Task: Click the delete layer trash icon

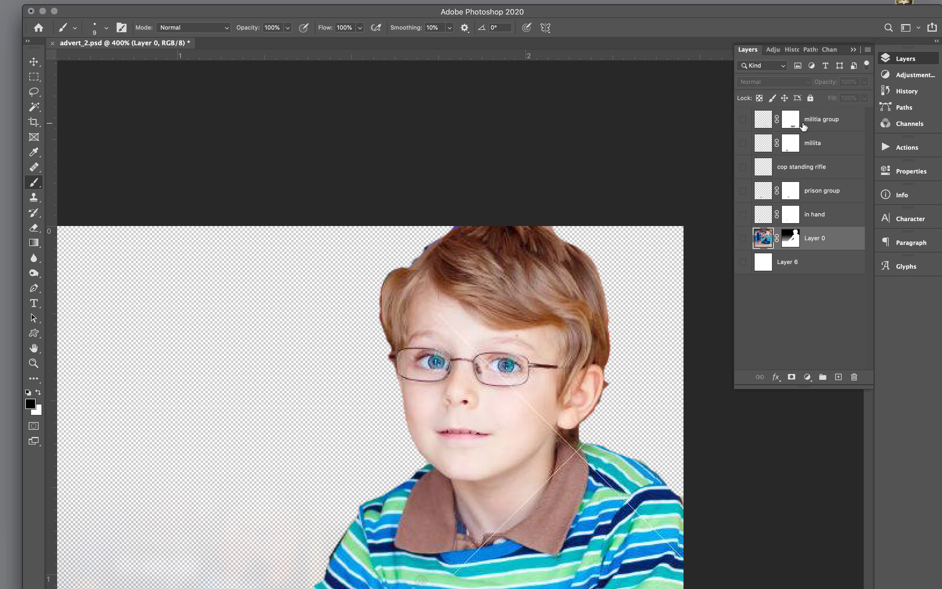Action: (x=854, y=377)
